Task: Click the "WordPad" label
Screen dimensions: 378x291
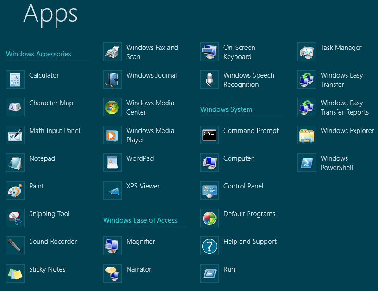Action: point(140,158)
